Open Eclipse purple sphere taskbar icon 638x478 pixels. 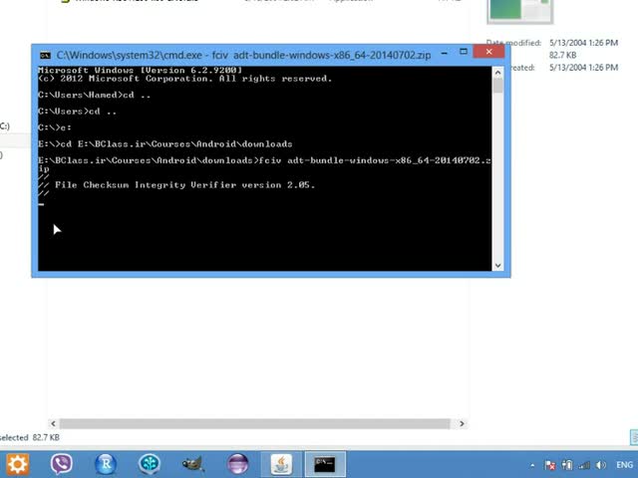coord(238,464)
